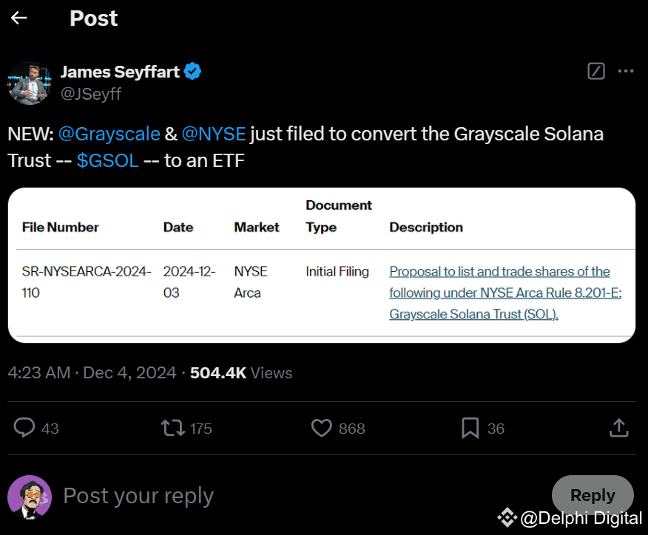Open James Seyffart display name link

121,72
